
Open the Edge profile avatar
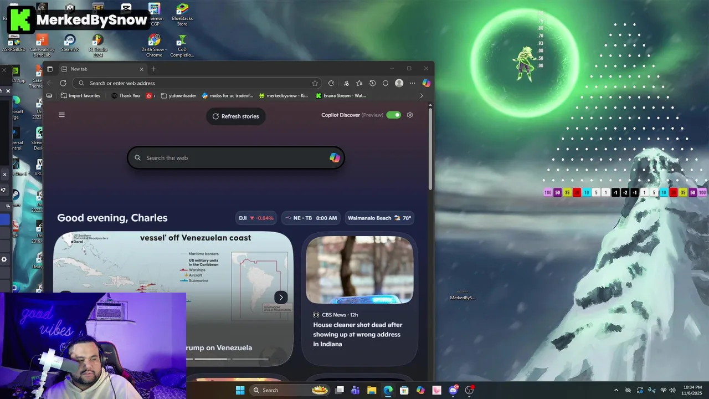[x=399, y=83]
